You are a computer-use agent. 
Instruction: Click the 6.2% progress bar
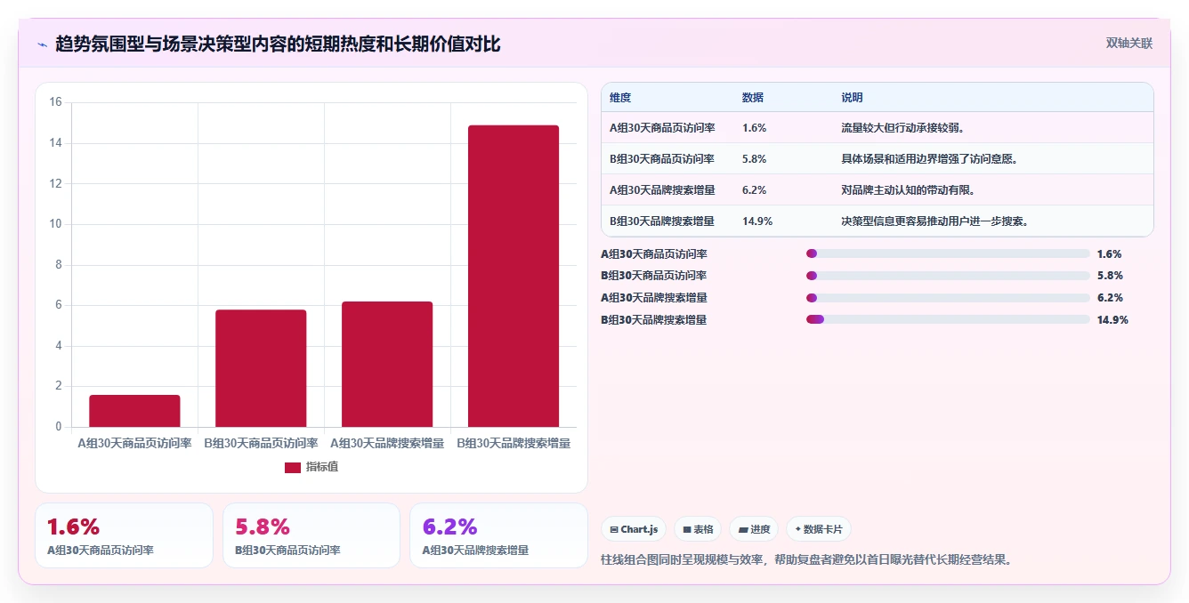coord(948,298)
